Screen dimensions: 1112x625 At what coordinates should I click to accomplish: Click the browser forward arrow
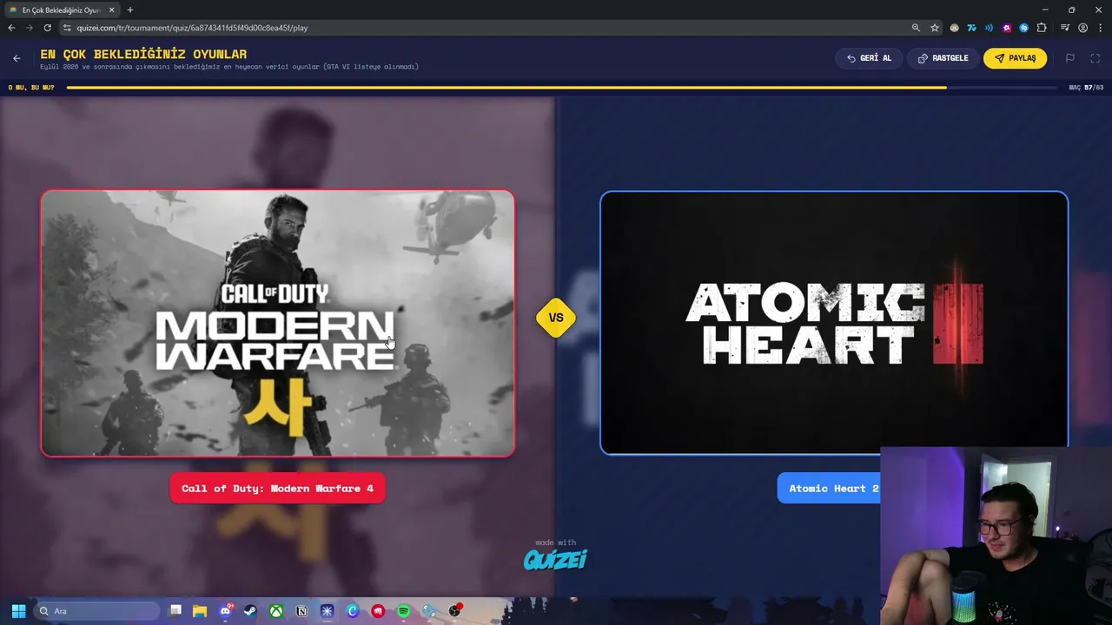(x=30, y=28)
